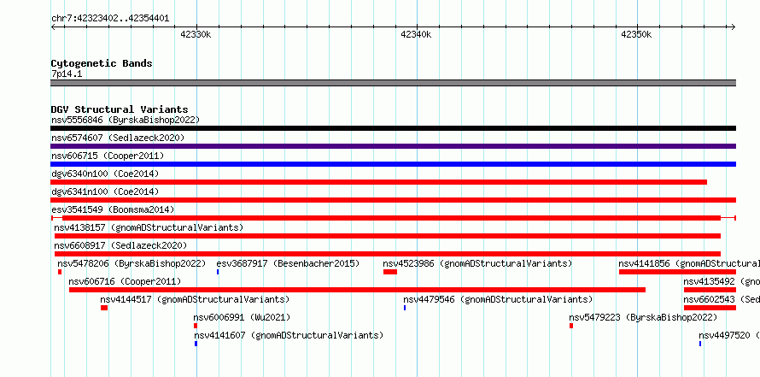Select the dgv6340n100 red variant bar
The height and width of the screenshot is (377, 760).
[378, 182]
